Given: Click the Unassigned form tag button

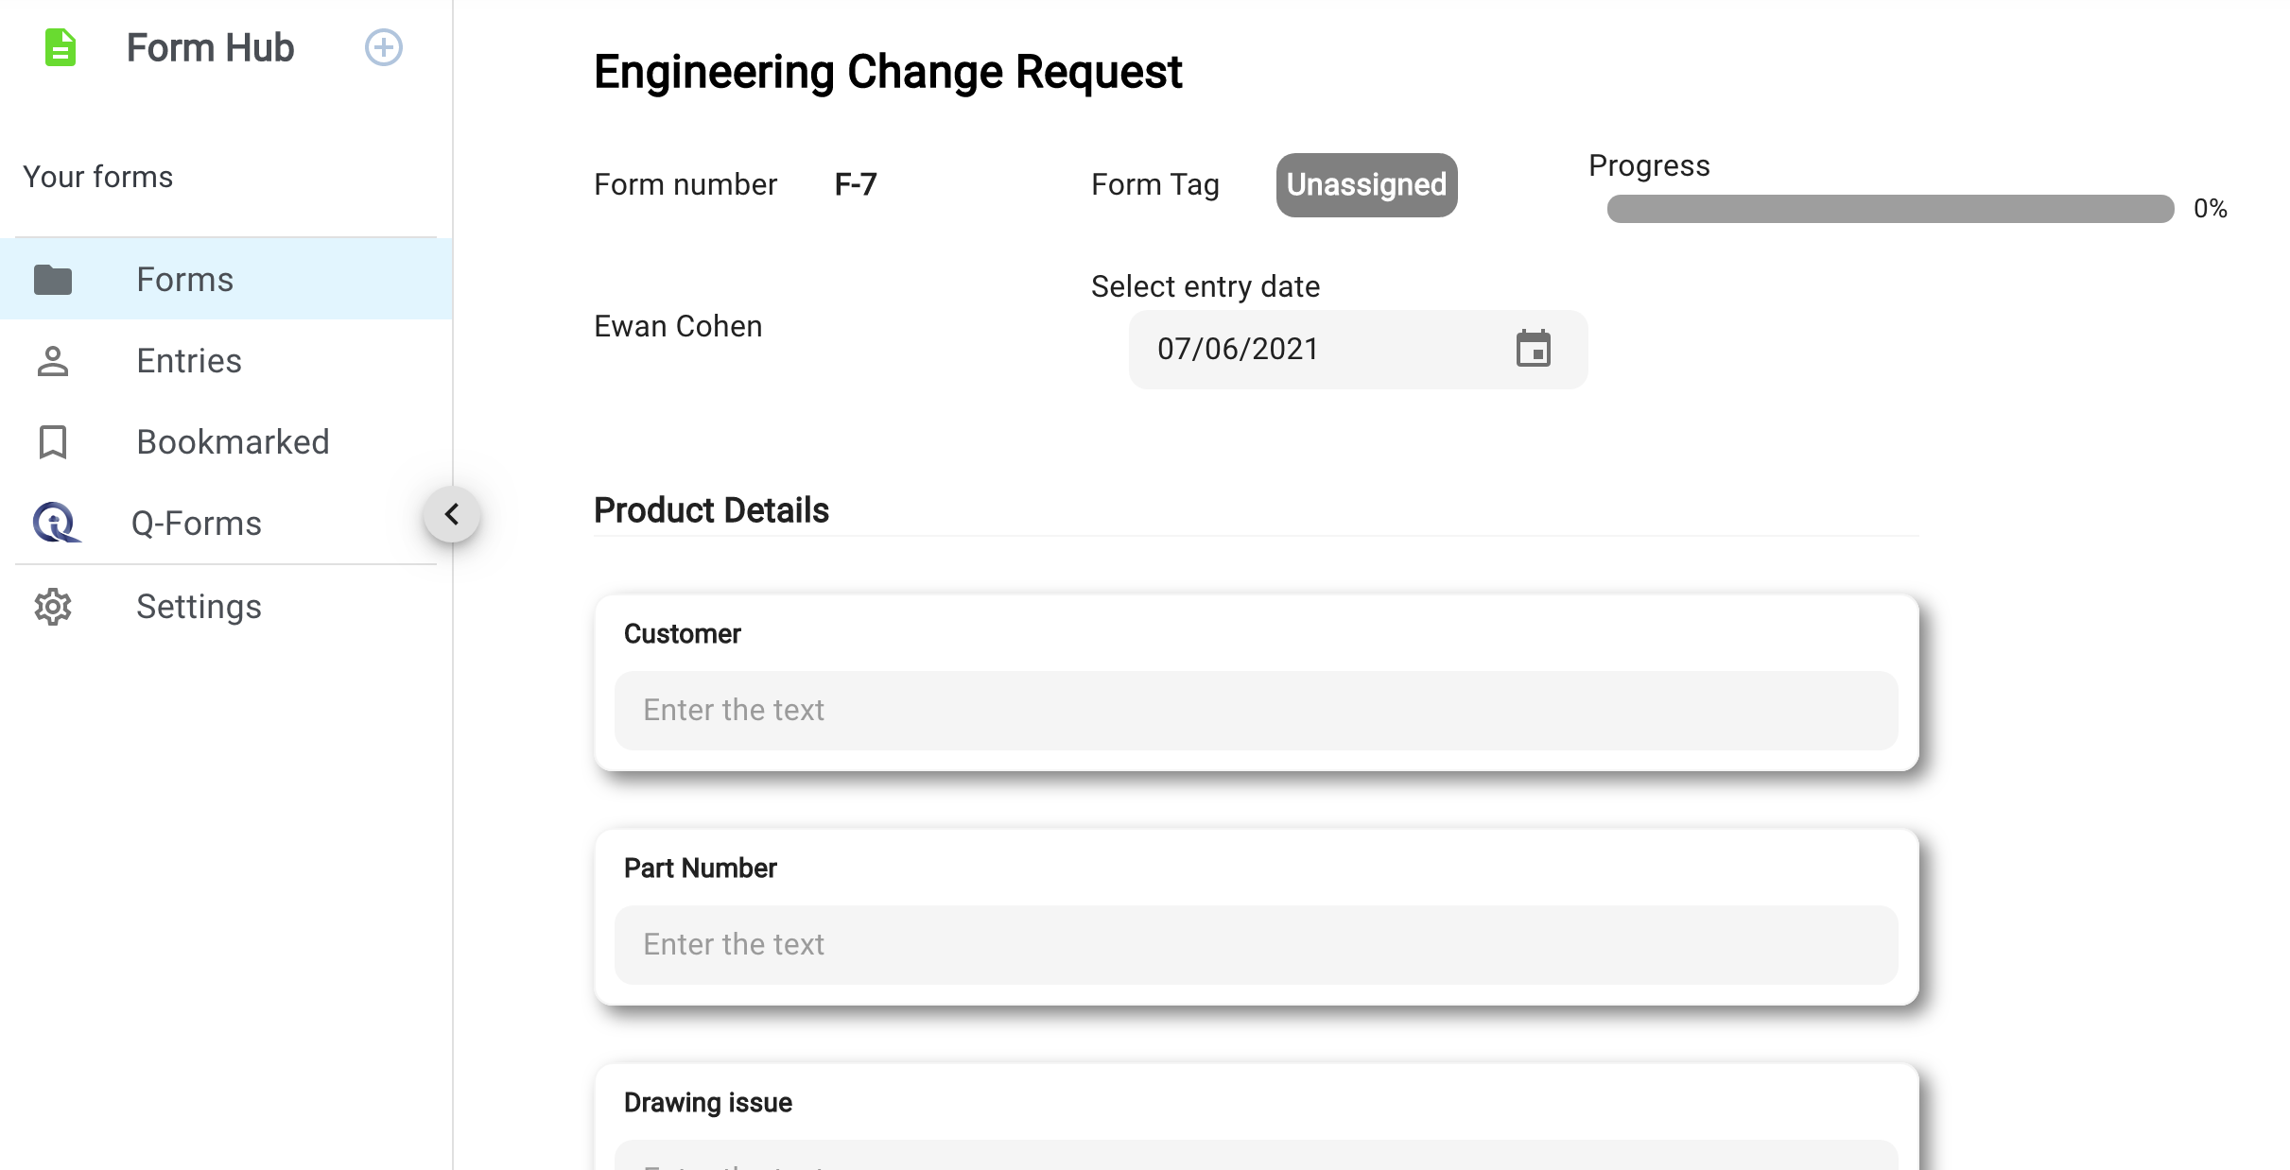Looking at the screenshot, I should point(1366,185).
